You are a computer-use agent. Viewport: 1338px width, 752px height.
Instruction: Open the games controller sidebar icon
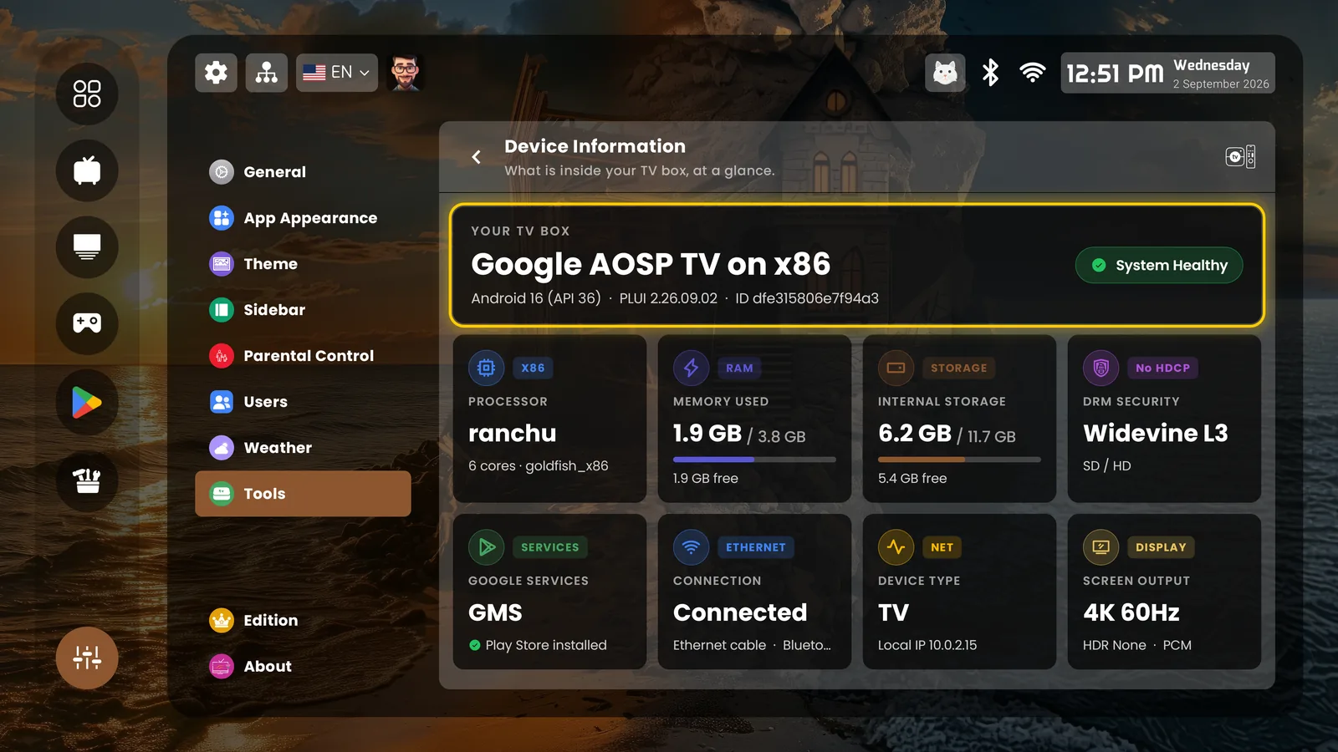point(87,323)
